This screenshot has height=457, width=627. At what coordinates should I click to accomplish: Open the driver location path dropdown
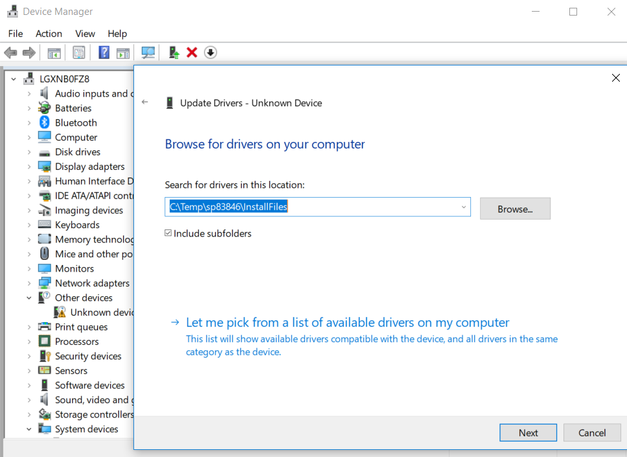pyautogui.click(x=463, y=207)
